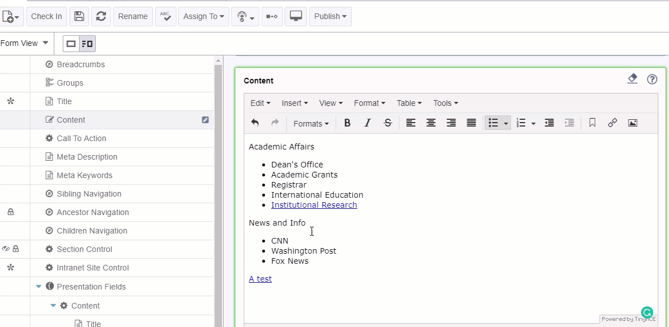
Task: Open the Insert menu
Action: click(x=295, y=103)
